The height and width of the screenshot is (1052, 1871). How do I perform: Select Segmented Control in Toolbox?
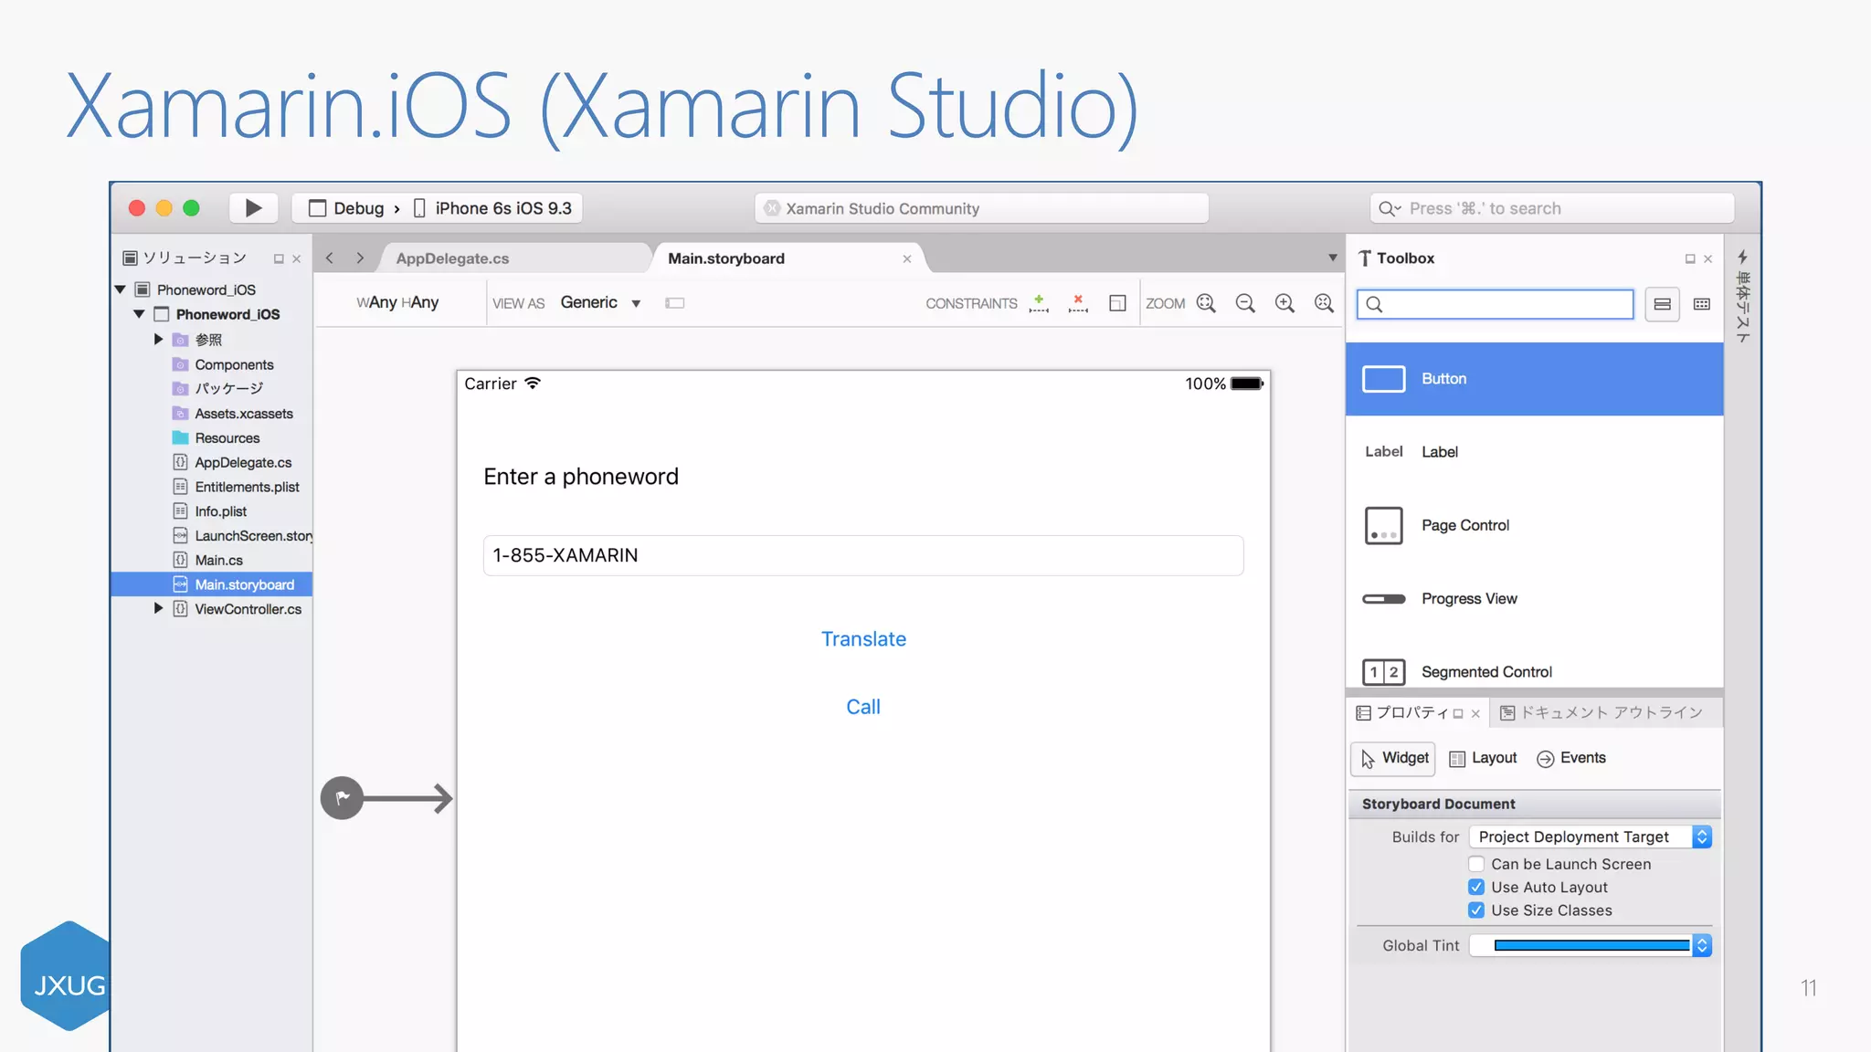(1535, 671)
